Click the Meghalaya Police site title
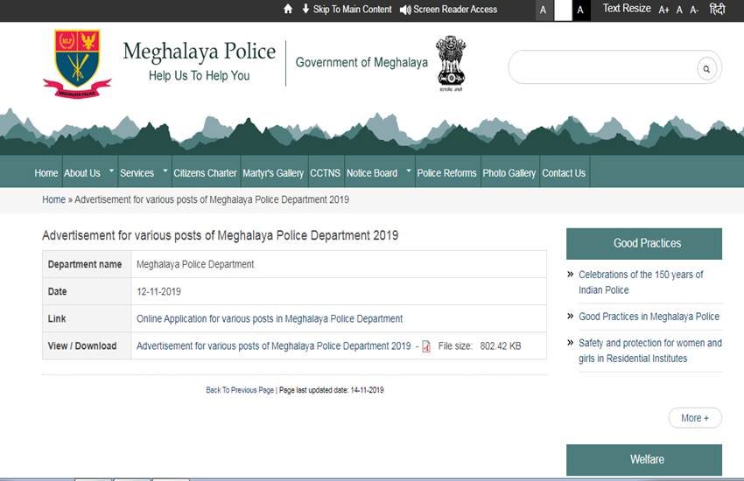This screenshot has height=481, width=744. point(200,52)
